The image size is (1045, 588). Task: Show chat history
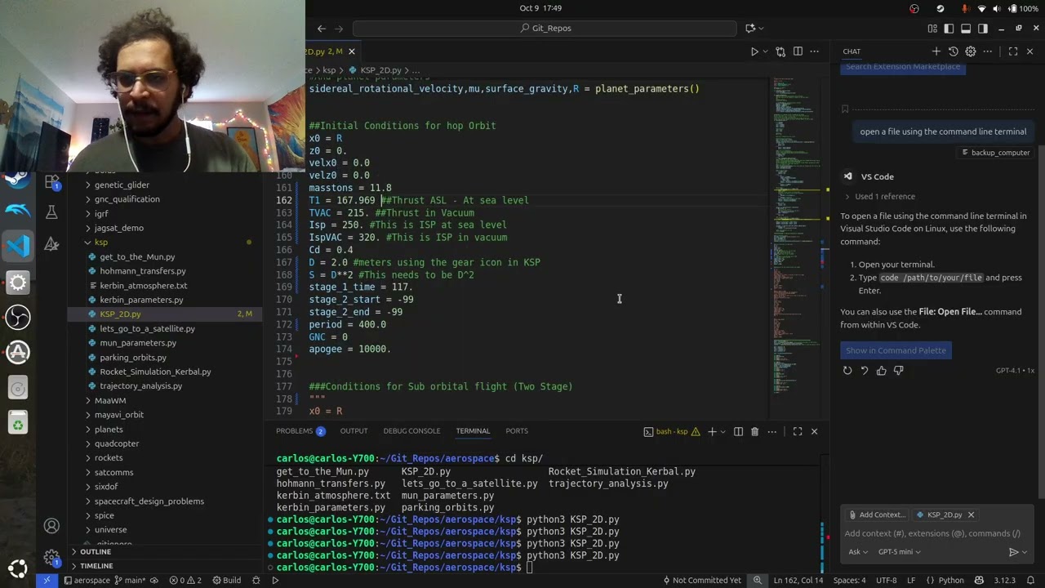coord(953,51)
